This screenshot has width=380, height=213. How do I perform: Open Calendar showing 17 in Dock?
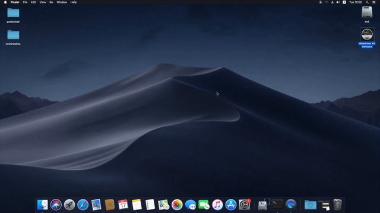coord(123,205)
